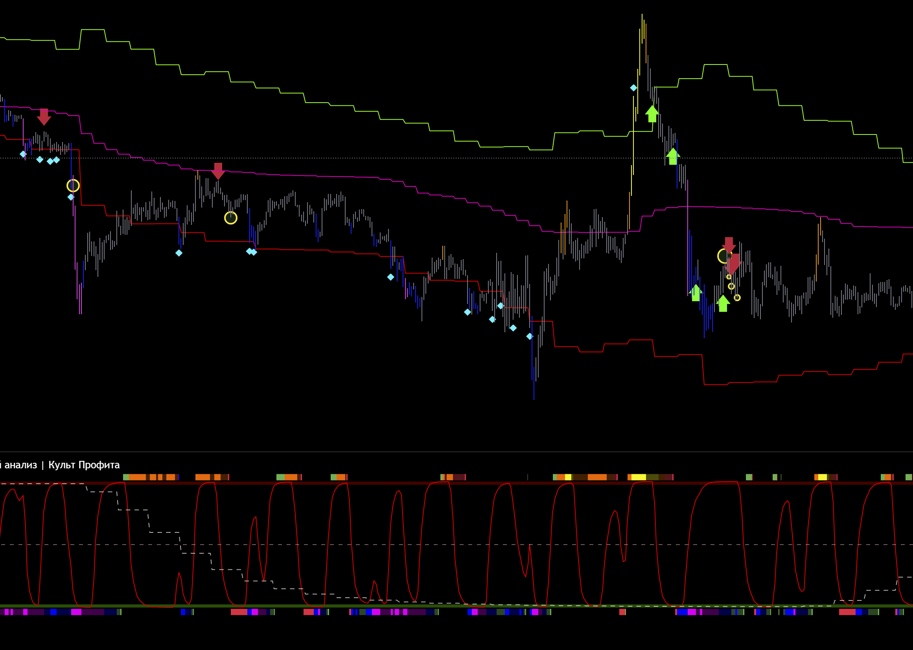Viewport: 913px width, 650px height.
Task: Click widest bright yellow segment in upper bar
Action: pos(639,477)
